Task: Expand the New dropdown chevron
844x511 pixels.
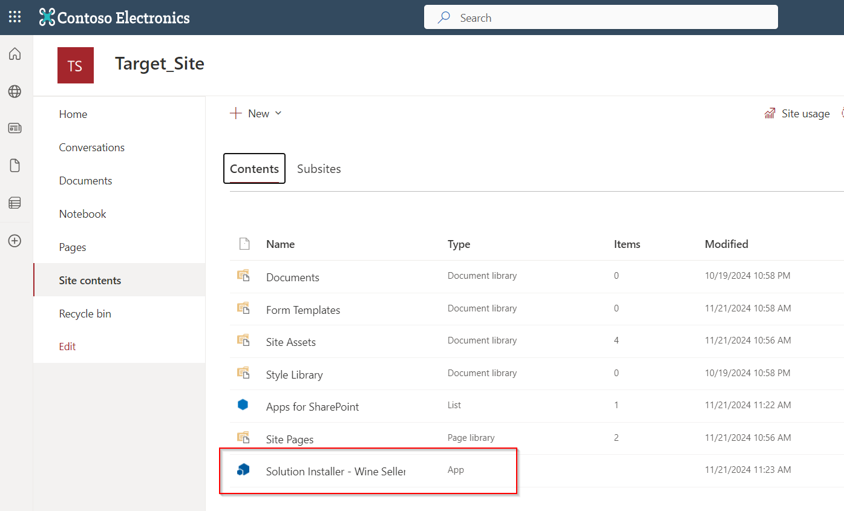Action: coord(278,113)
